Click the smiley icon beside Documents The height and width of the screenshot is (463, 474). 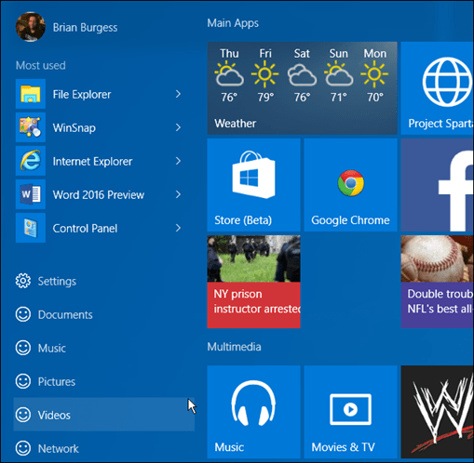(x=23, y=314)
